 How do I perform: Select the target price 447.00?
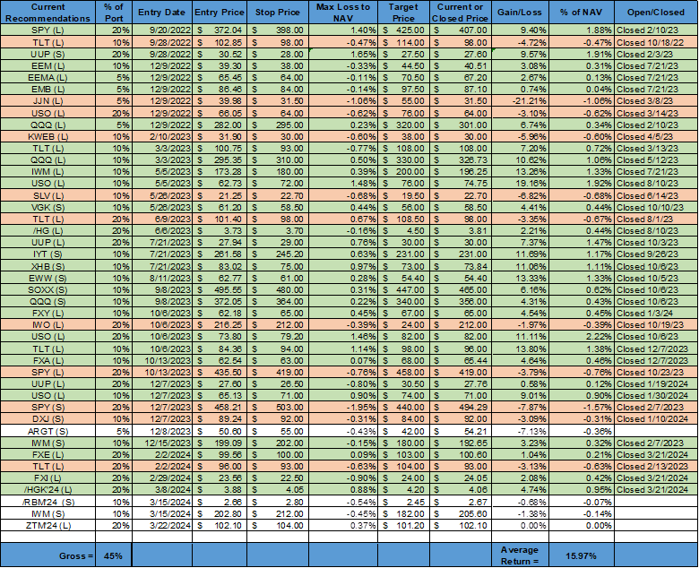coord(403,290)
